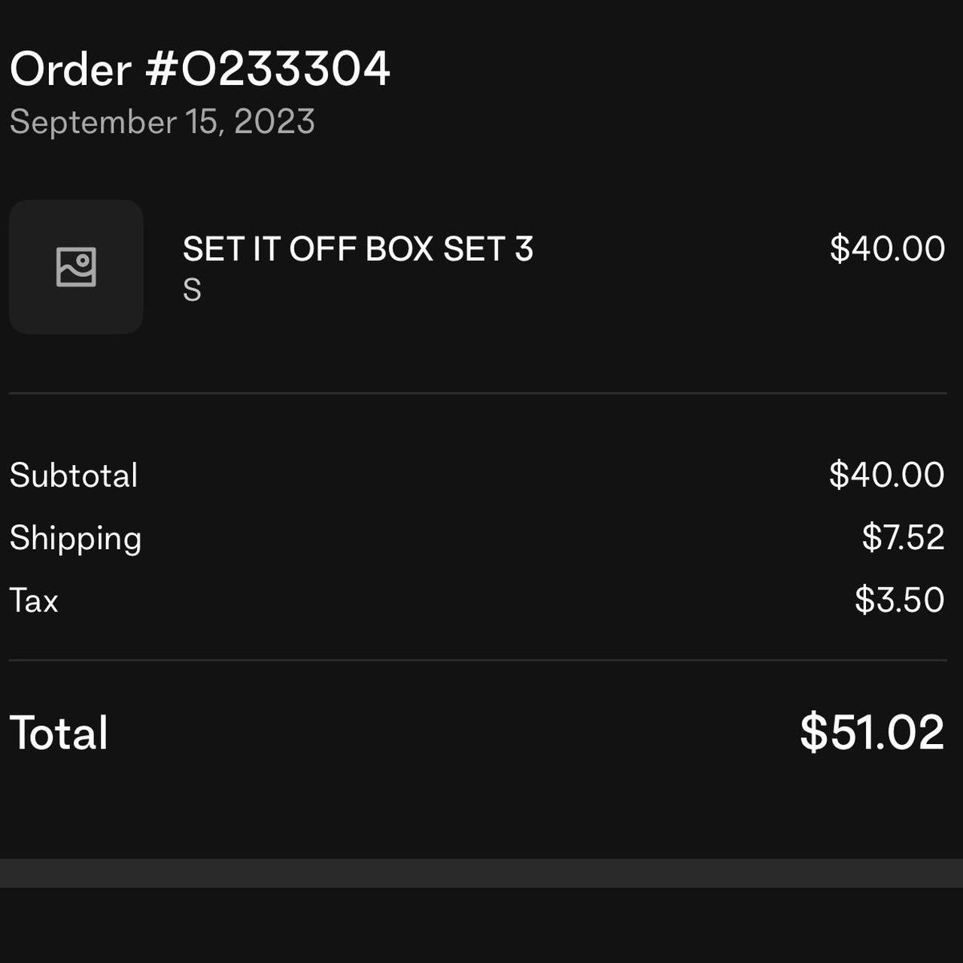Click the divider line above Total

click(478, 660)
